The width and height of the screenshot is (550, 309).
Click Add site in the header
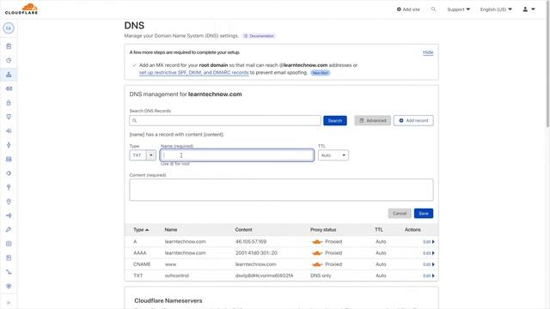click(x=408, y=9)
